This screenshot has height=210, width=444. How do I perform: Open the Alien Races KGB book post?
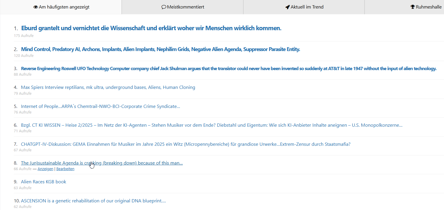click(x=43, y=182)
